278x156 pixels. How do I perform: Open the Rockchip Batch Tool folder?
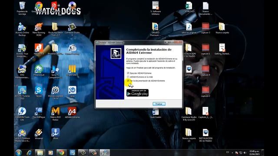coord(55,29)
